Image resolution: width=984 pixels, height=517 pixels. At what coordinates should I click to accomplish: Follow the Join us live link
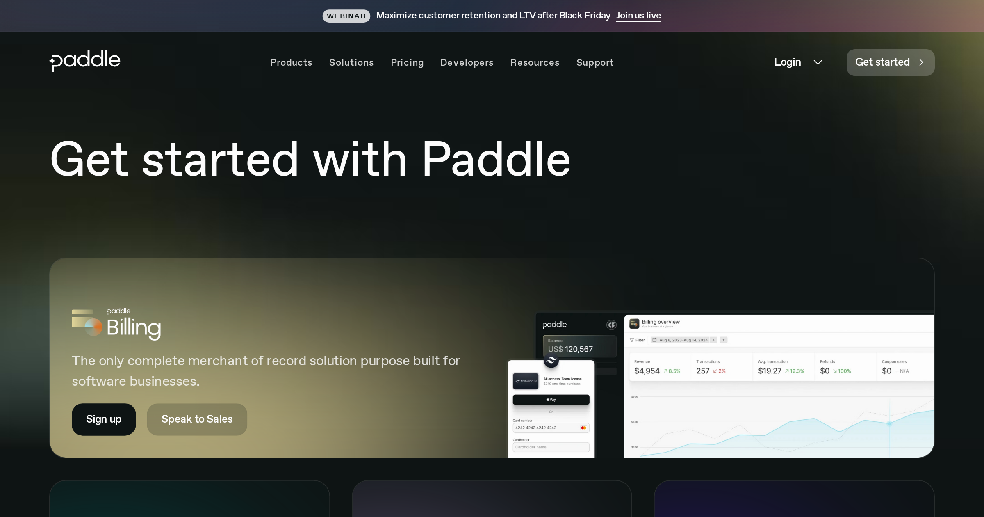tap(638, 16)
